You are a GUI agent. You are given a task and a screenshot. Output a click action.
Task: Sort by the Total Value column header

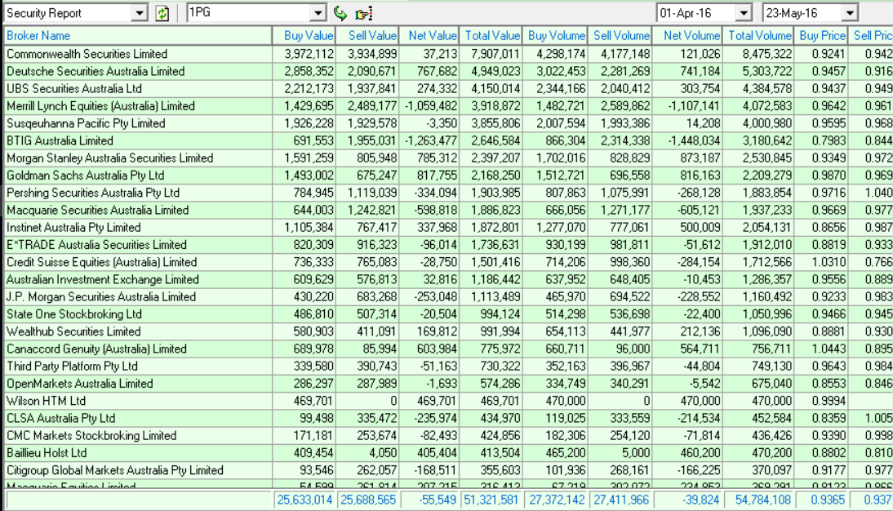pyautogui.click(x=491, y=36)
